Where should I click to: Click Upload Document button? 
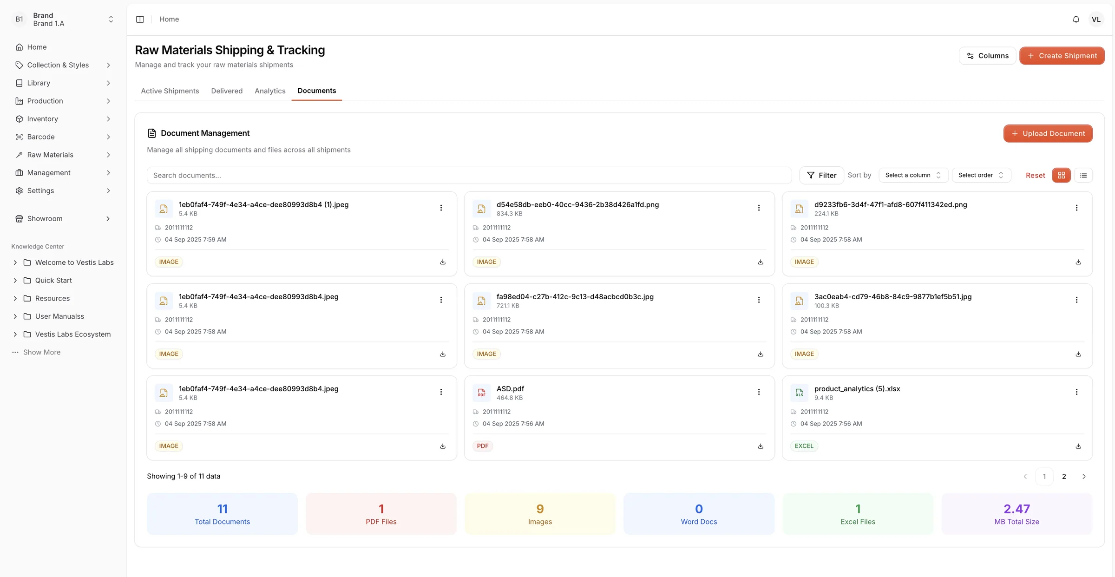pos(1048,133)
